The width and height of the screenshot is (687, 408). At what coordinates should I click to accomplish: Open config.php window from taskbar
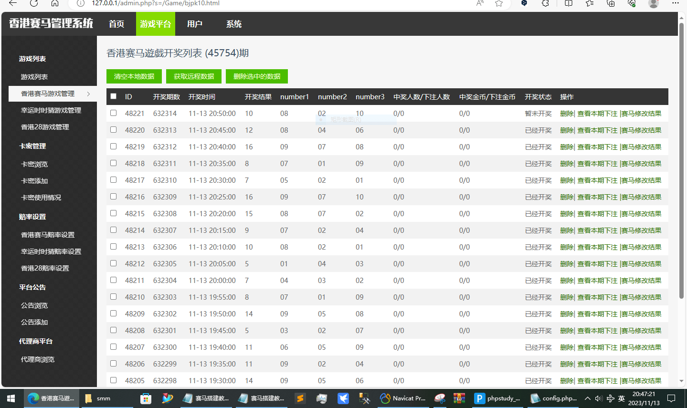[553, 398]
